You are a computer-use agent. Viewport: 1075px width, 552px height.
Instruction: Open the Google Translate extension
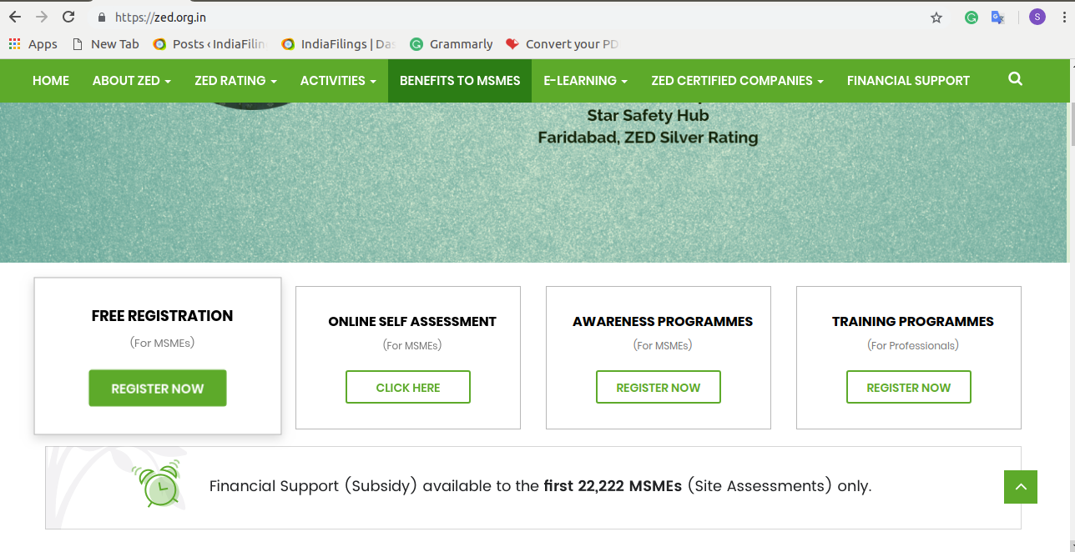[x=998, y=17]
